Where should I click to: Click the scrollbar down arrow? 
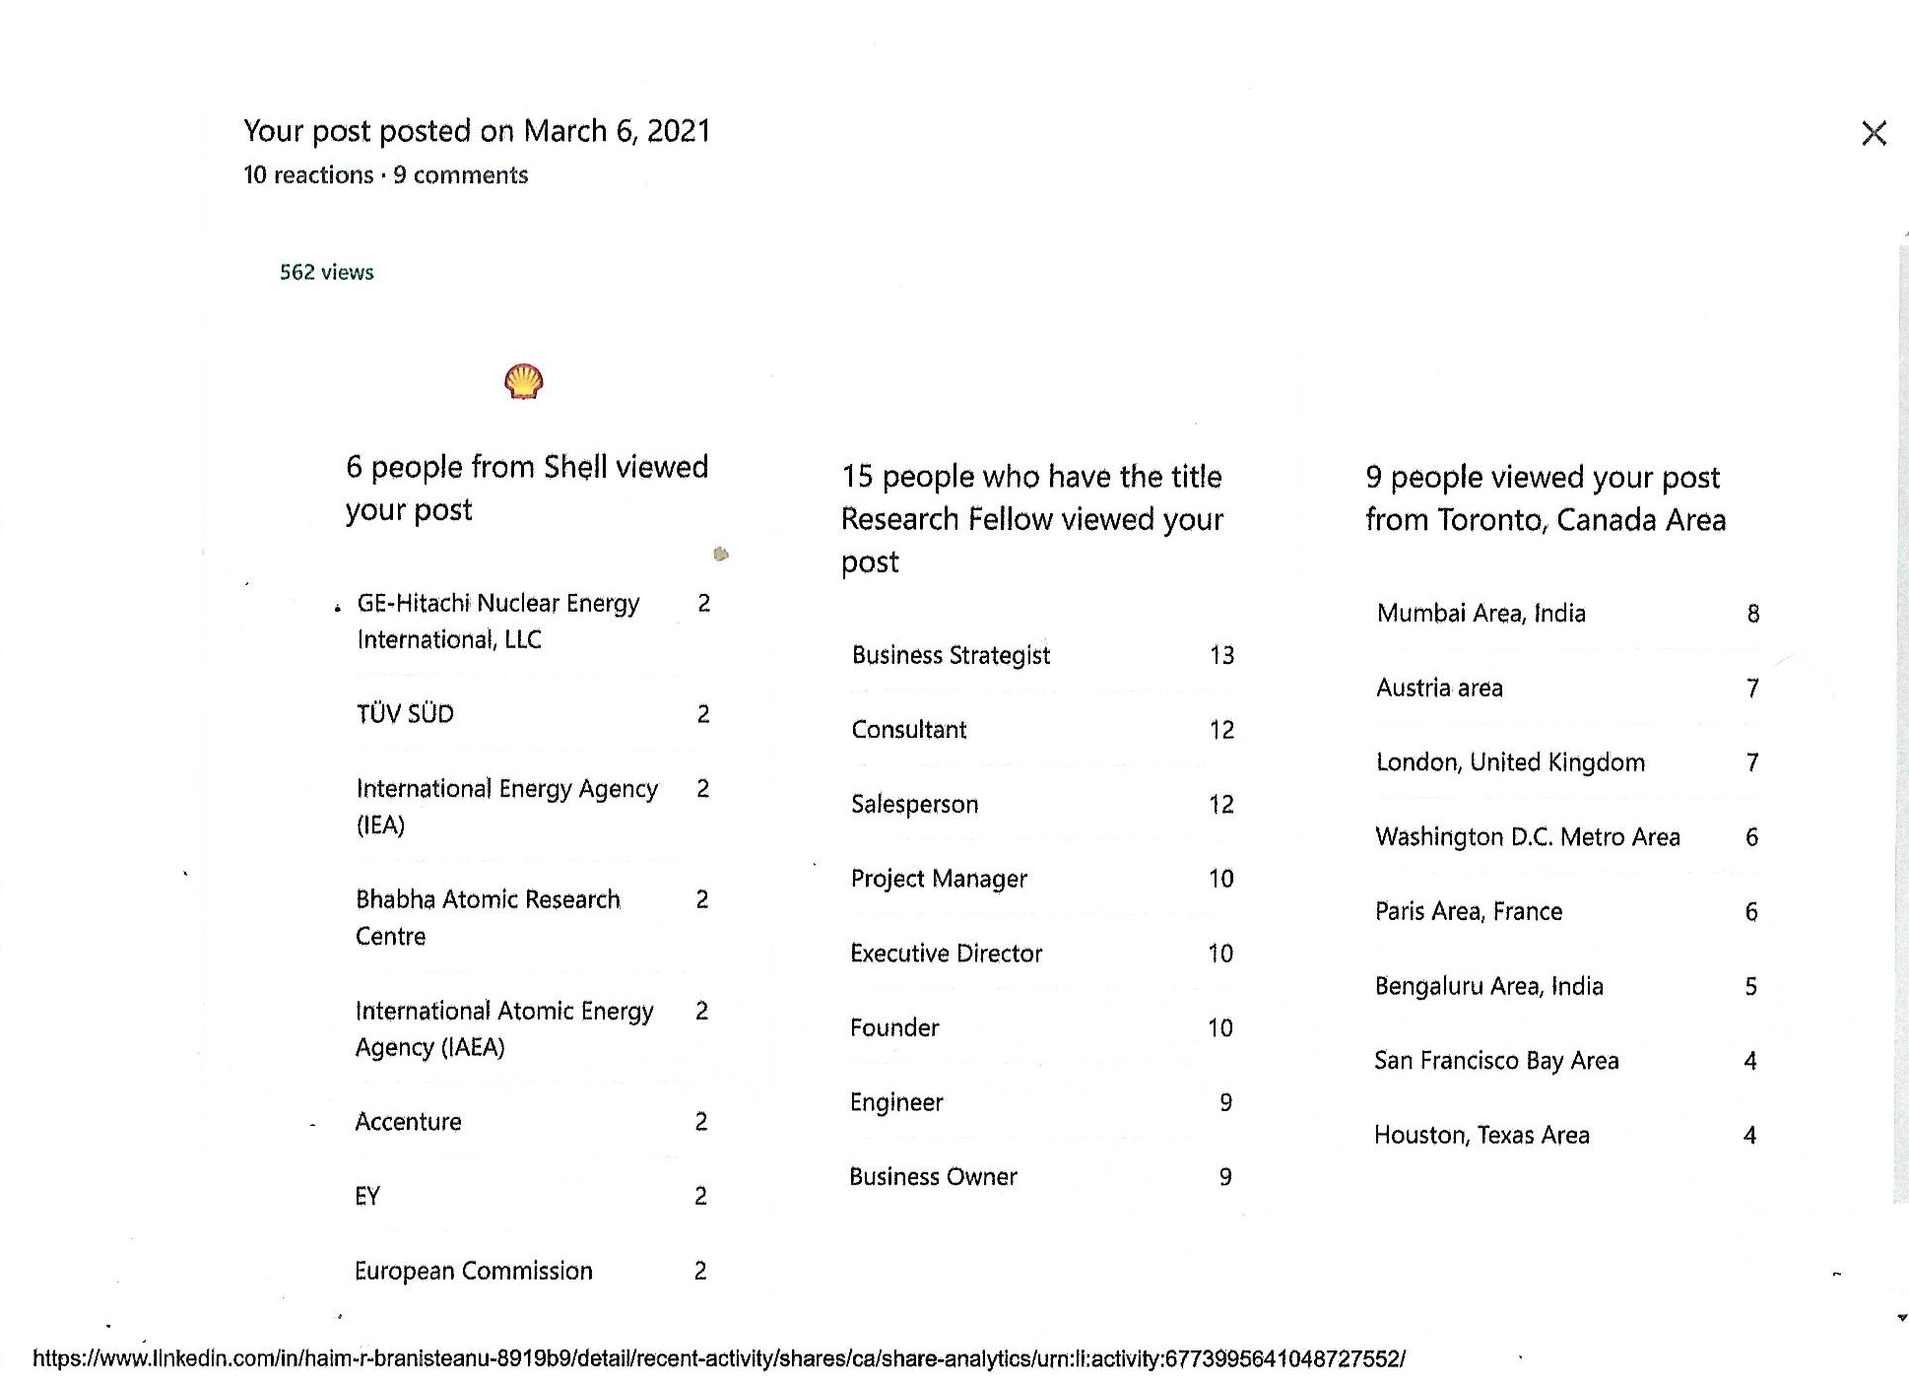click(x=1901, y=1317)
